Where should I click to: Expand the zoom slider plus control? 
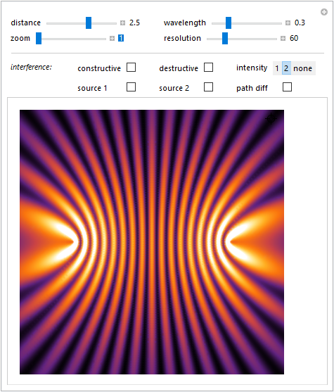coord(112,39)
